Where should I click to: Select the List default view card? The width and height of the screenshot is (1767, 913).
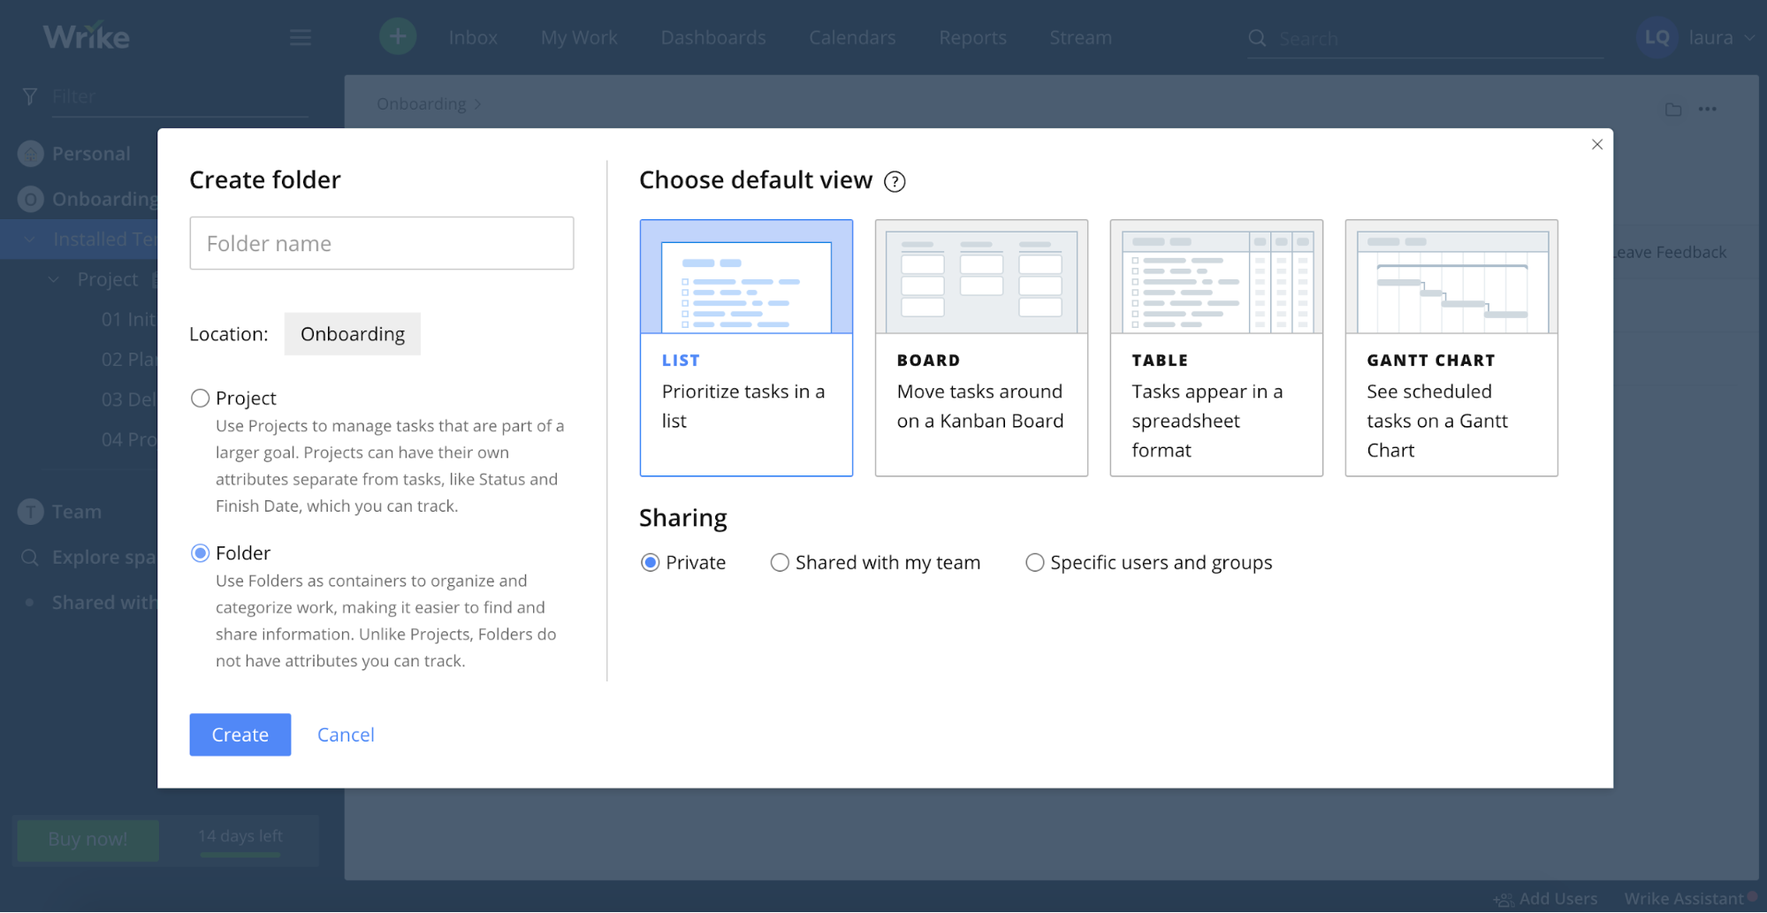[746, 347]
